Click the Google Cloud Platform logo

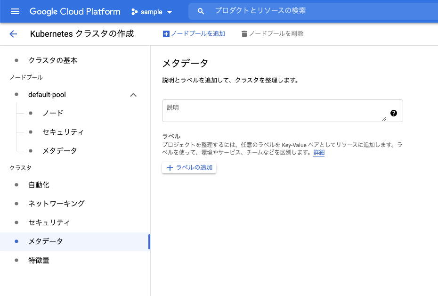click(x=74, y=11)
